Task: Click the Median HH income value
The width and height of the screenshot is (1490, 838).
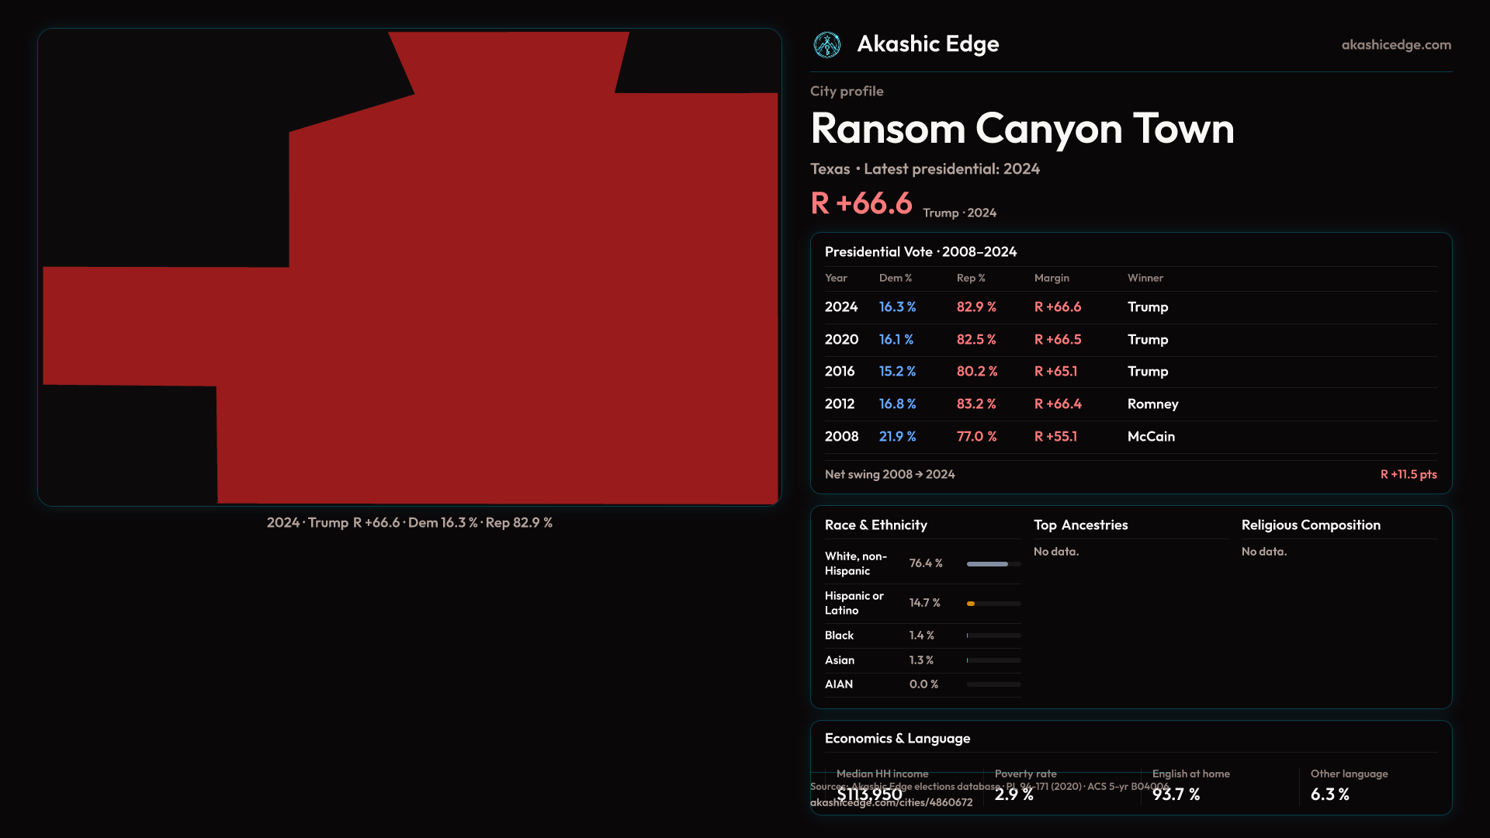Action: 869,795
